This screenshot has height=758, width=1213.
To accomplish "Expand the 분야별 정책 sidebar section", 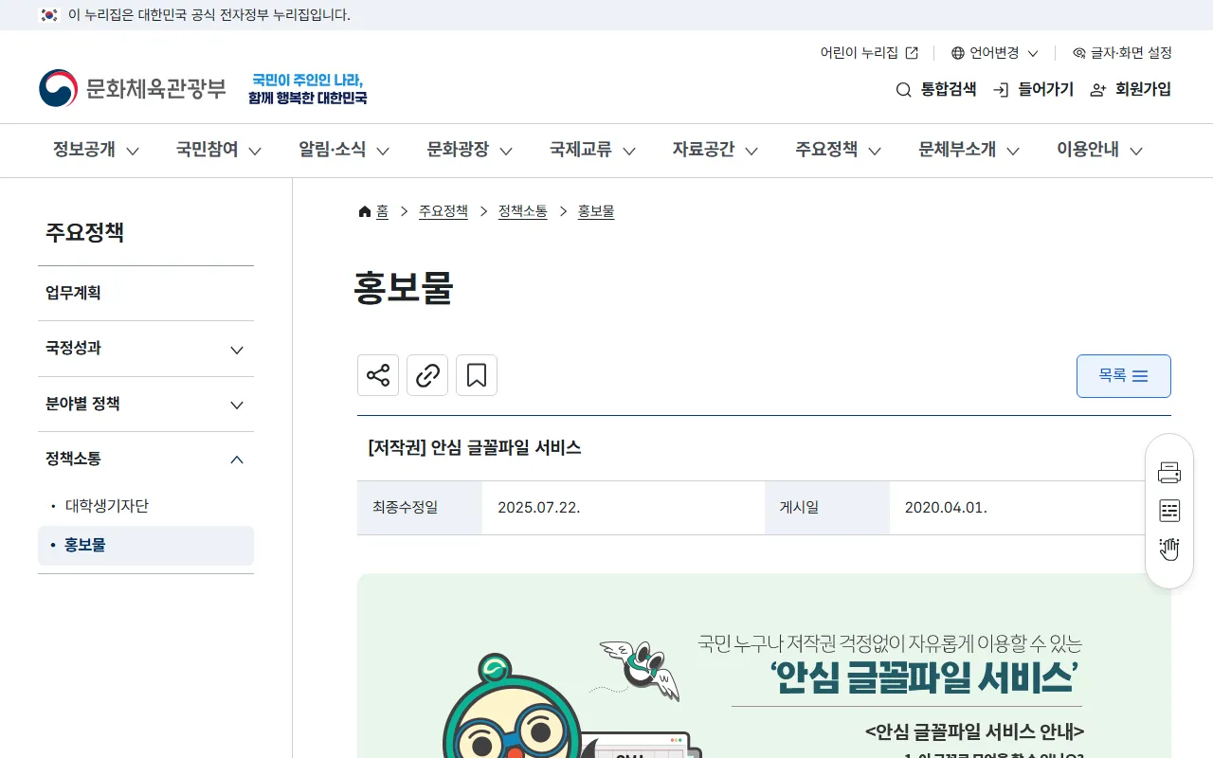I will 146,404.
